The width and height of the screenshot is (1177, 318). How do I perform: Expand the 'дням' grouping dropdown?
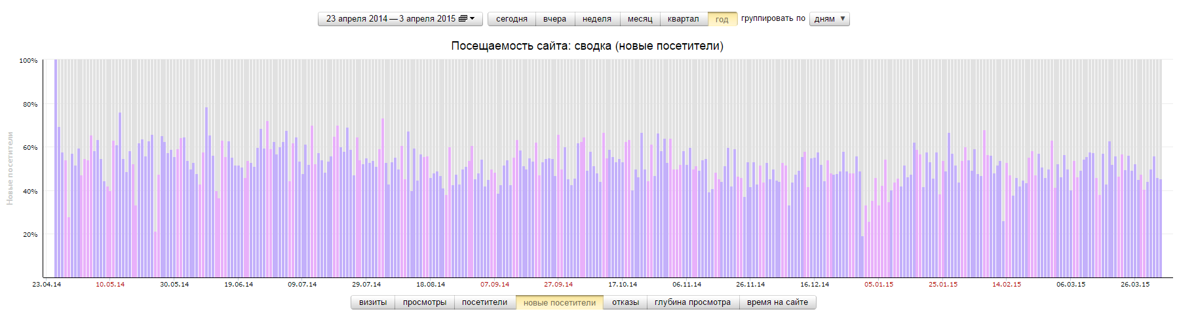(x=828, y=19)
